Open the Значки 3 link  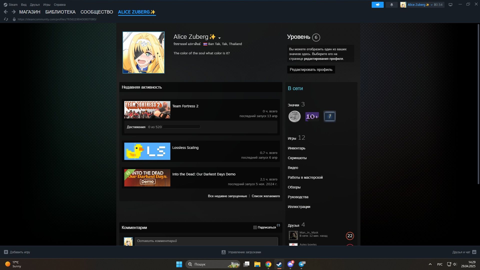[x=296, y=105]
